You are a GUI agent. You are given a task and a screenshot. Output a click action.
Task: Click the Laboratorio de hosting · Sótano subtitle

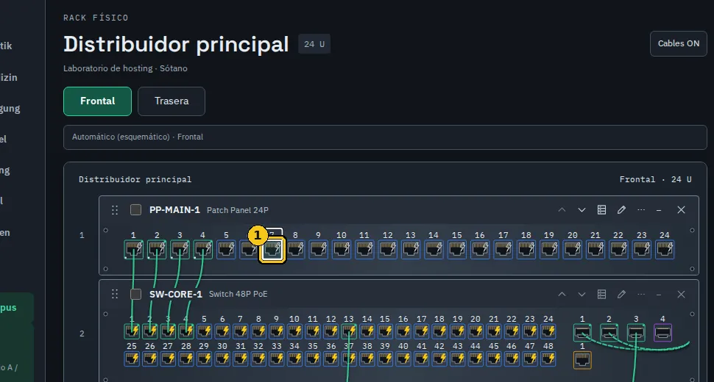click(x=125, y=68)
